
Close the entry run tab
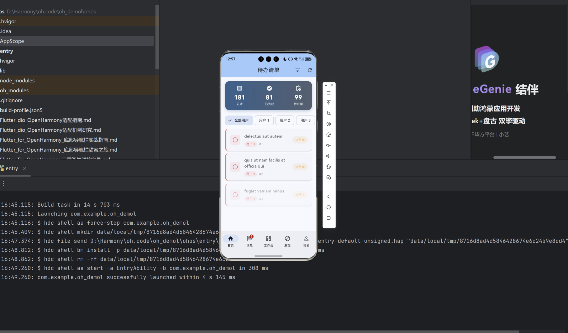[x=25, y=168]
